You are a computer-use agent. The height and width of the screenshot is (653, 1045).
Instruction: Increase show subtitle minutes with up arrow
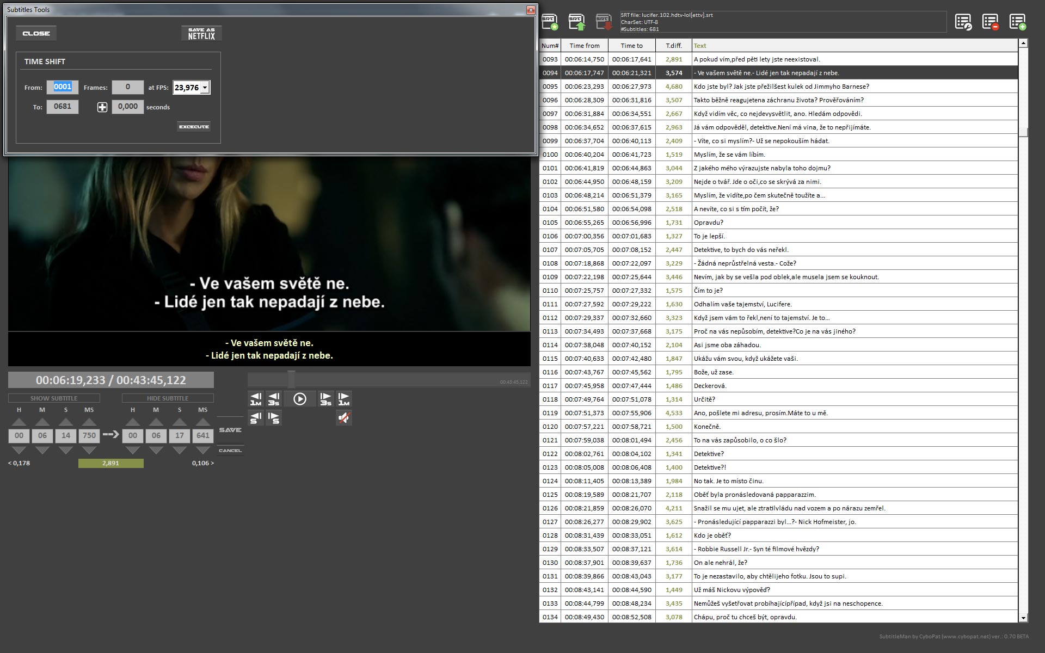[42, 422]
